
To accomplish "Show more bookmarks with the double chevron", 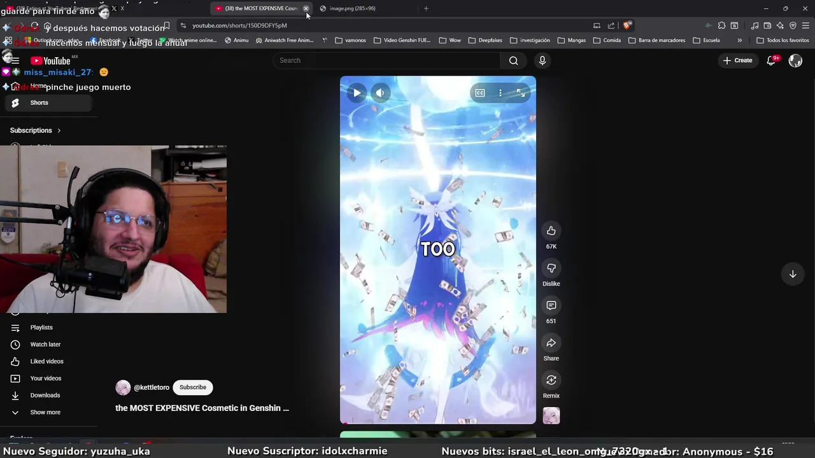I will point(739,40).
